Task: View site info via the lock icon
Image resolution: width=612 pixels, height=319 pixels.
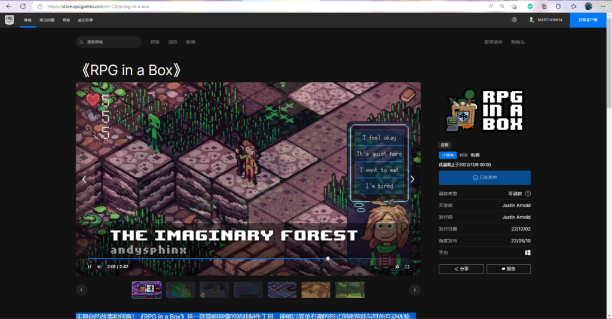Action: click(40, 6)
